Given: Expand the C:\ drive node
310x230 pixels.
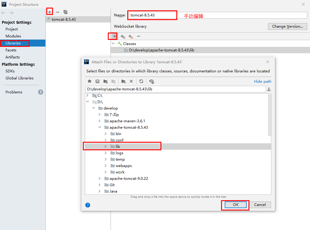Looking at the screenshot, I should [87, 96].
